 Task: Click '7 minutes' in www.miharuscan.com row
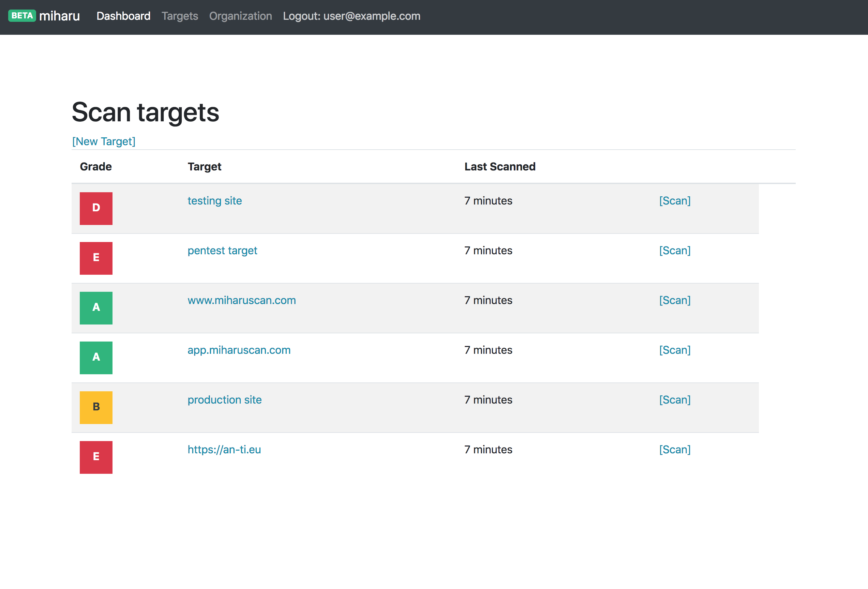tap(488, 300)
